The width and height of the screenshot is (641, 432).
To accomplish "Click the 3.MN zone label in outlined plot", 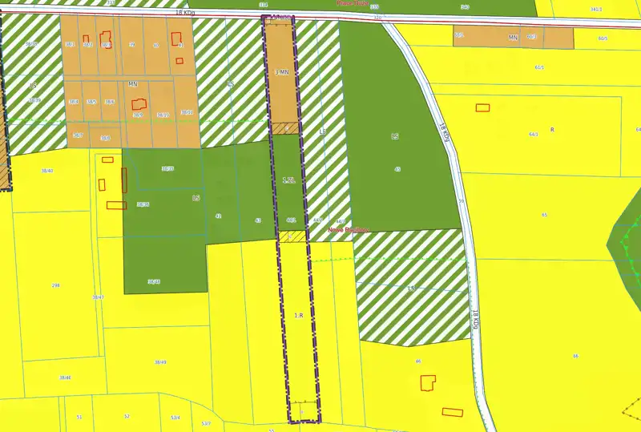I will point(282,72).
